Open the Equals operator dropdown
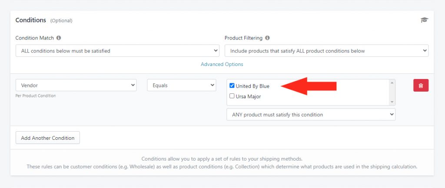The height and width of the screenshot is (188, 445). 182,85
